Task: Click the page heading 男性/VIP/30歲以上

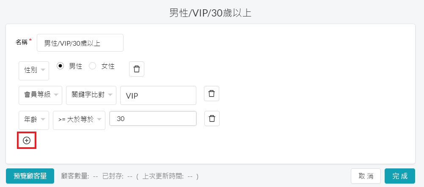Action: coord(210,13)
